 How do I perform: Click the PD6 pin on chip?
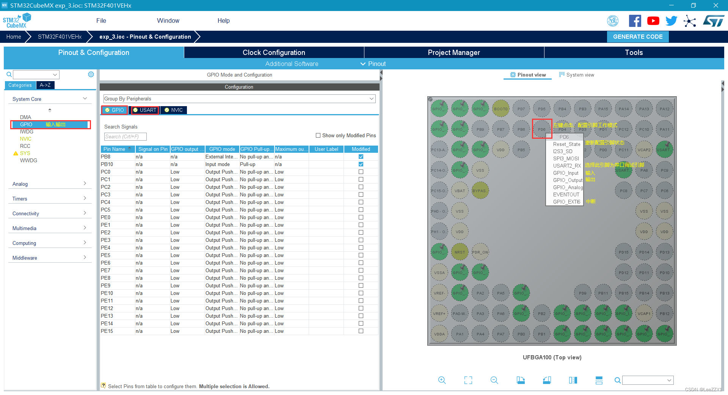click(x=541, y=129)
